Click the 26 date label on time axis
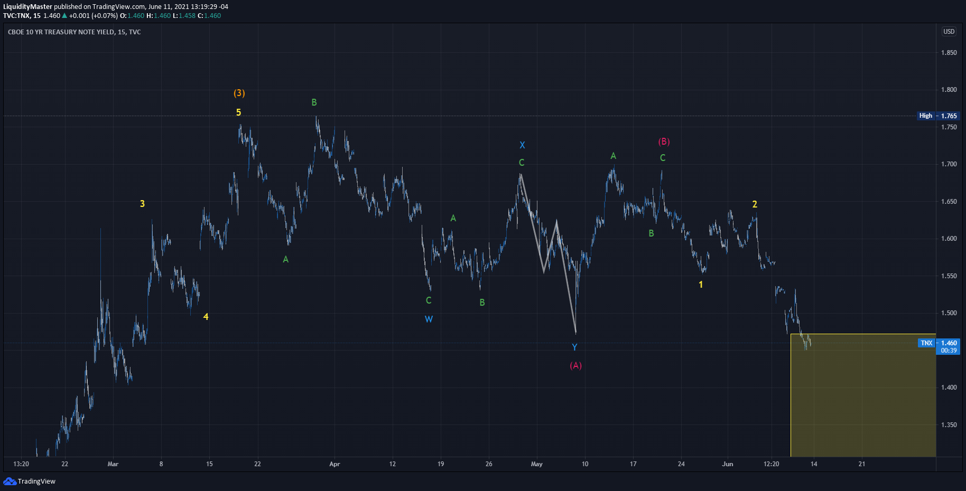 coord(489,464)
